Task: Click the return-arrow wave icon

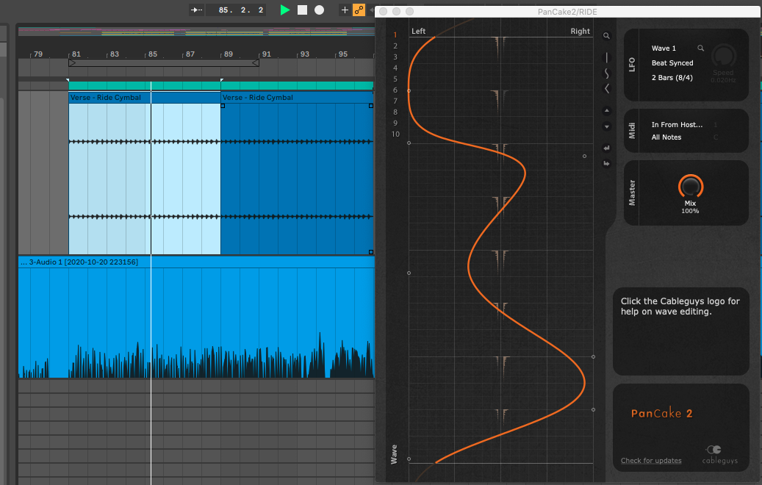Action: [x=606, y=148]
